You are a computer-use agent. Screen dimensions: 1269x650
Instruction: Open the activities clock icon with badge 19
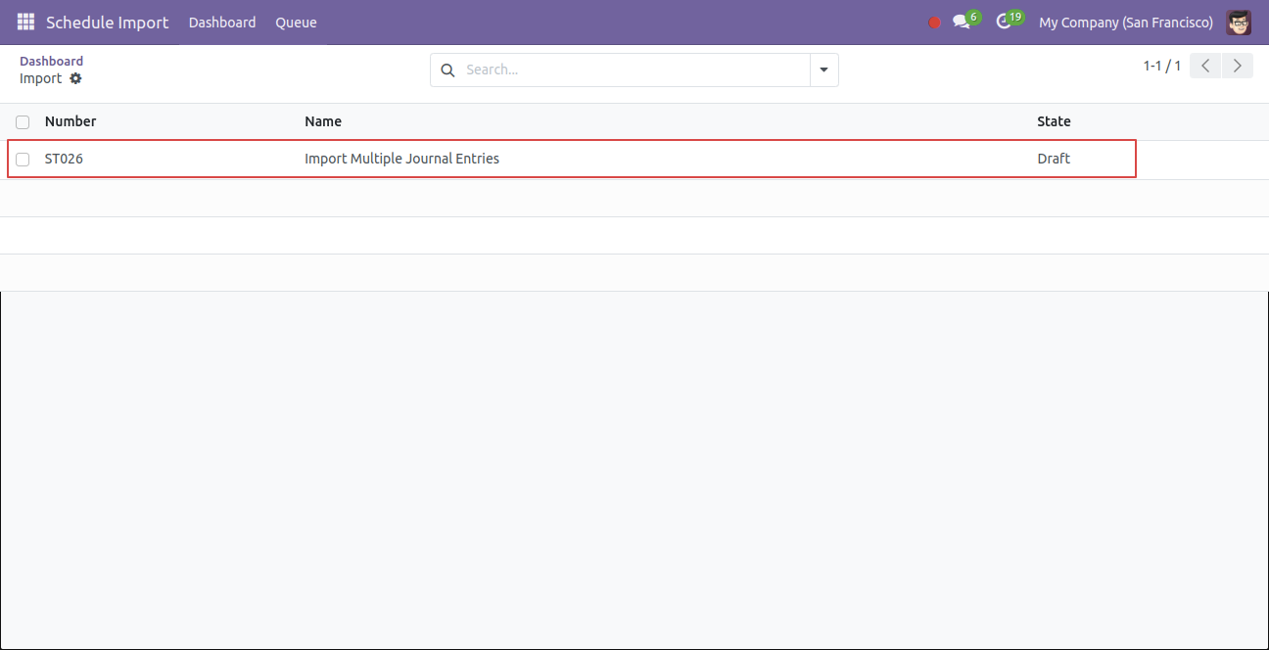[1009, 21]
